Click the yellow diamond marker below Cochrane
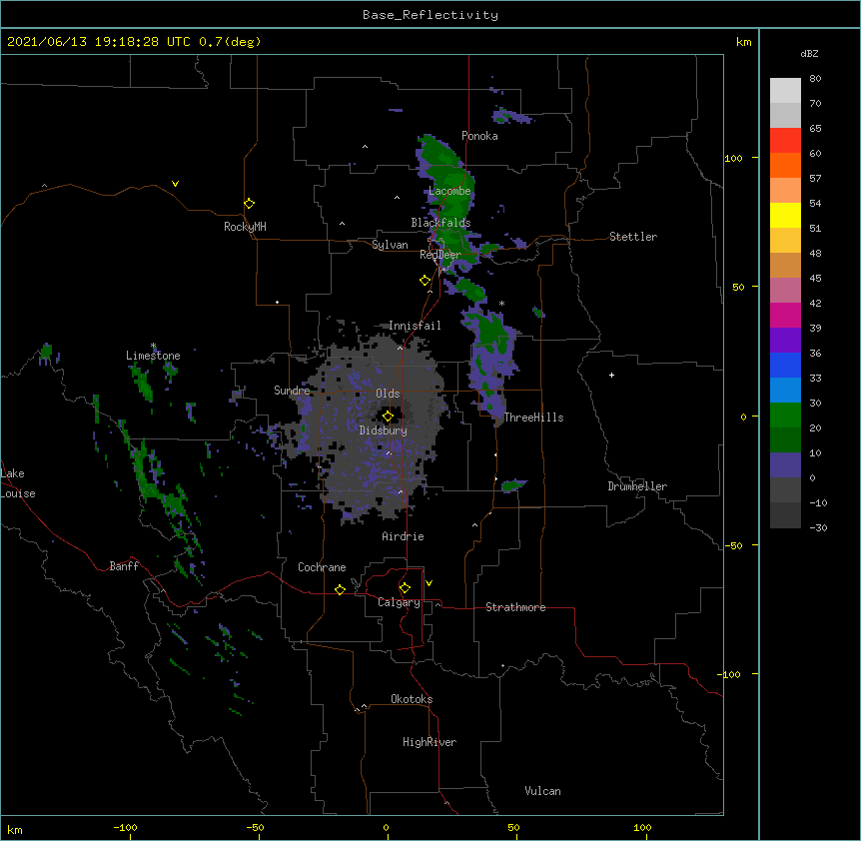This screenshot has height=841, width=861. (x=340, y=589)
